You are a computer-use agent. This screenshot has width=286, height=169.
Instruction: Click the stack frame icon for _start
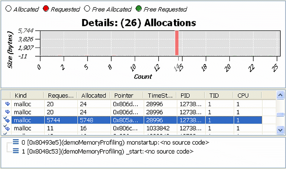15,151
